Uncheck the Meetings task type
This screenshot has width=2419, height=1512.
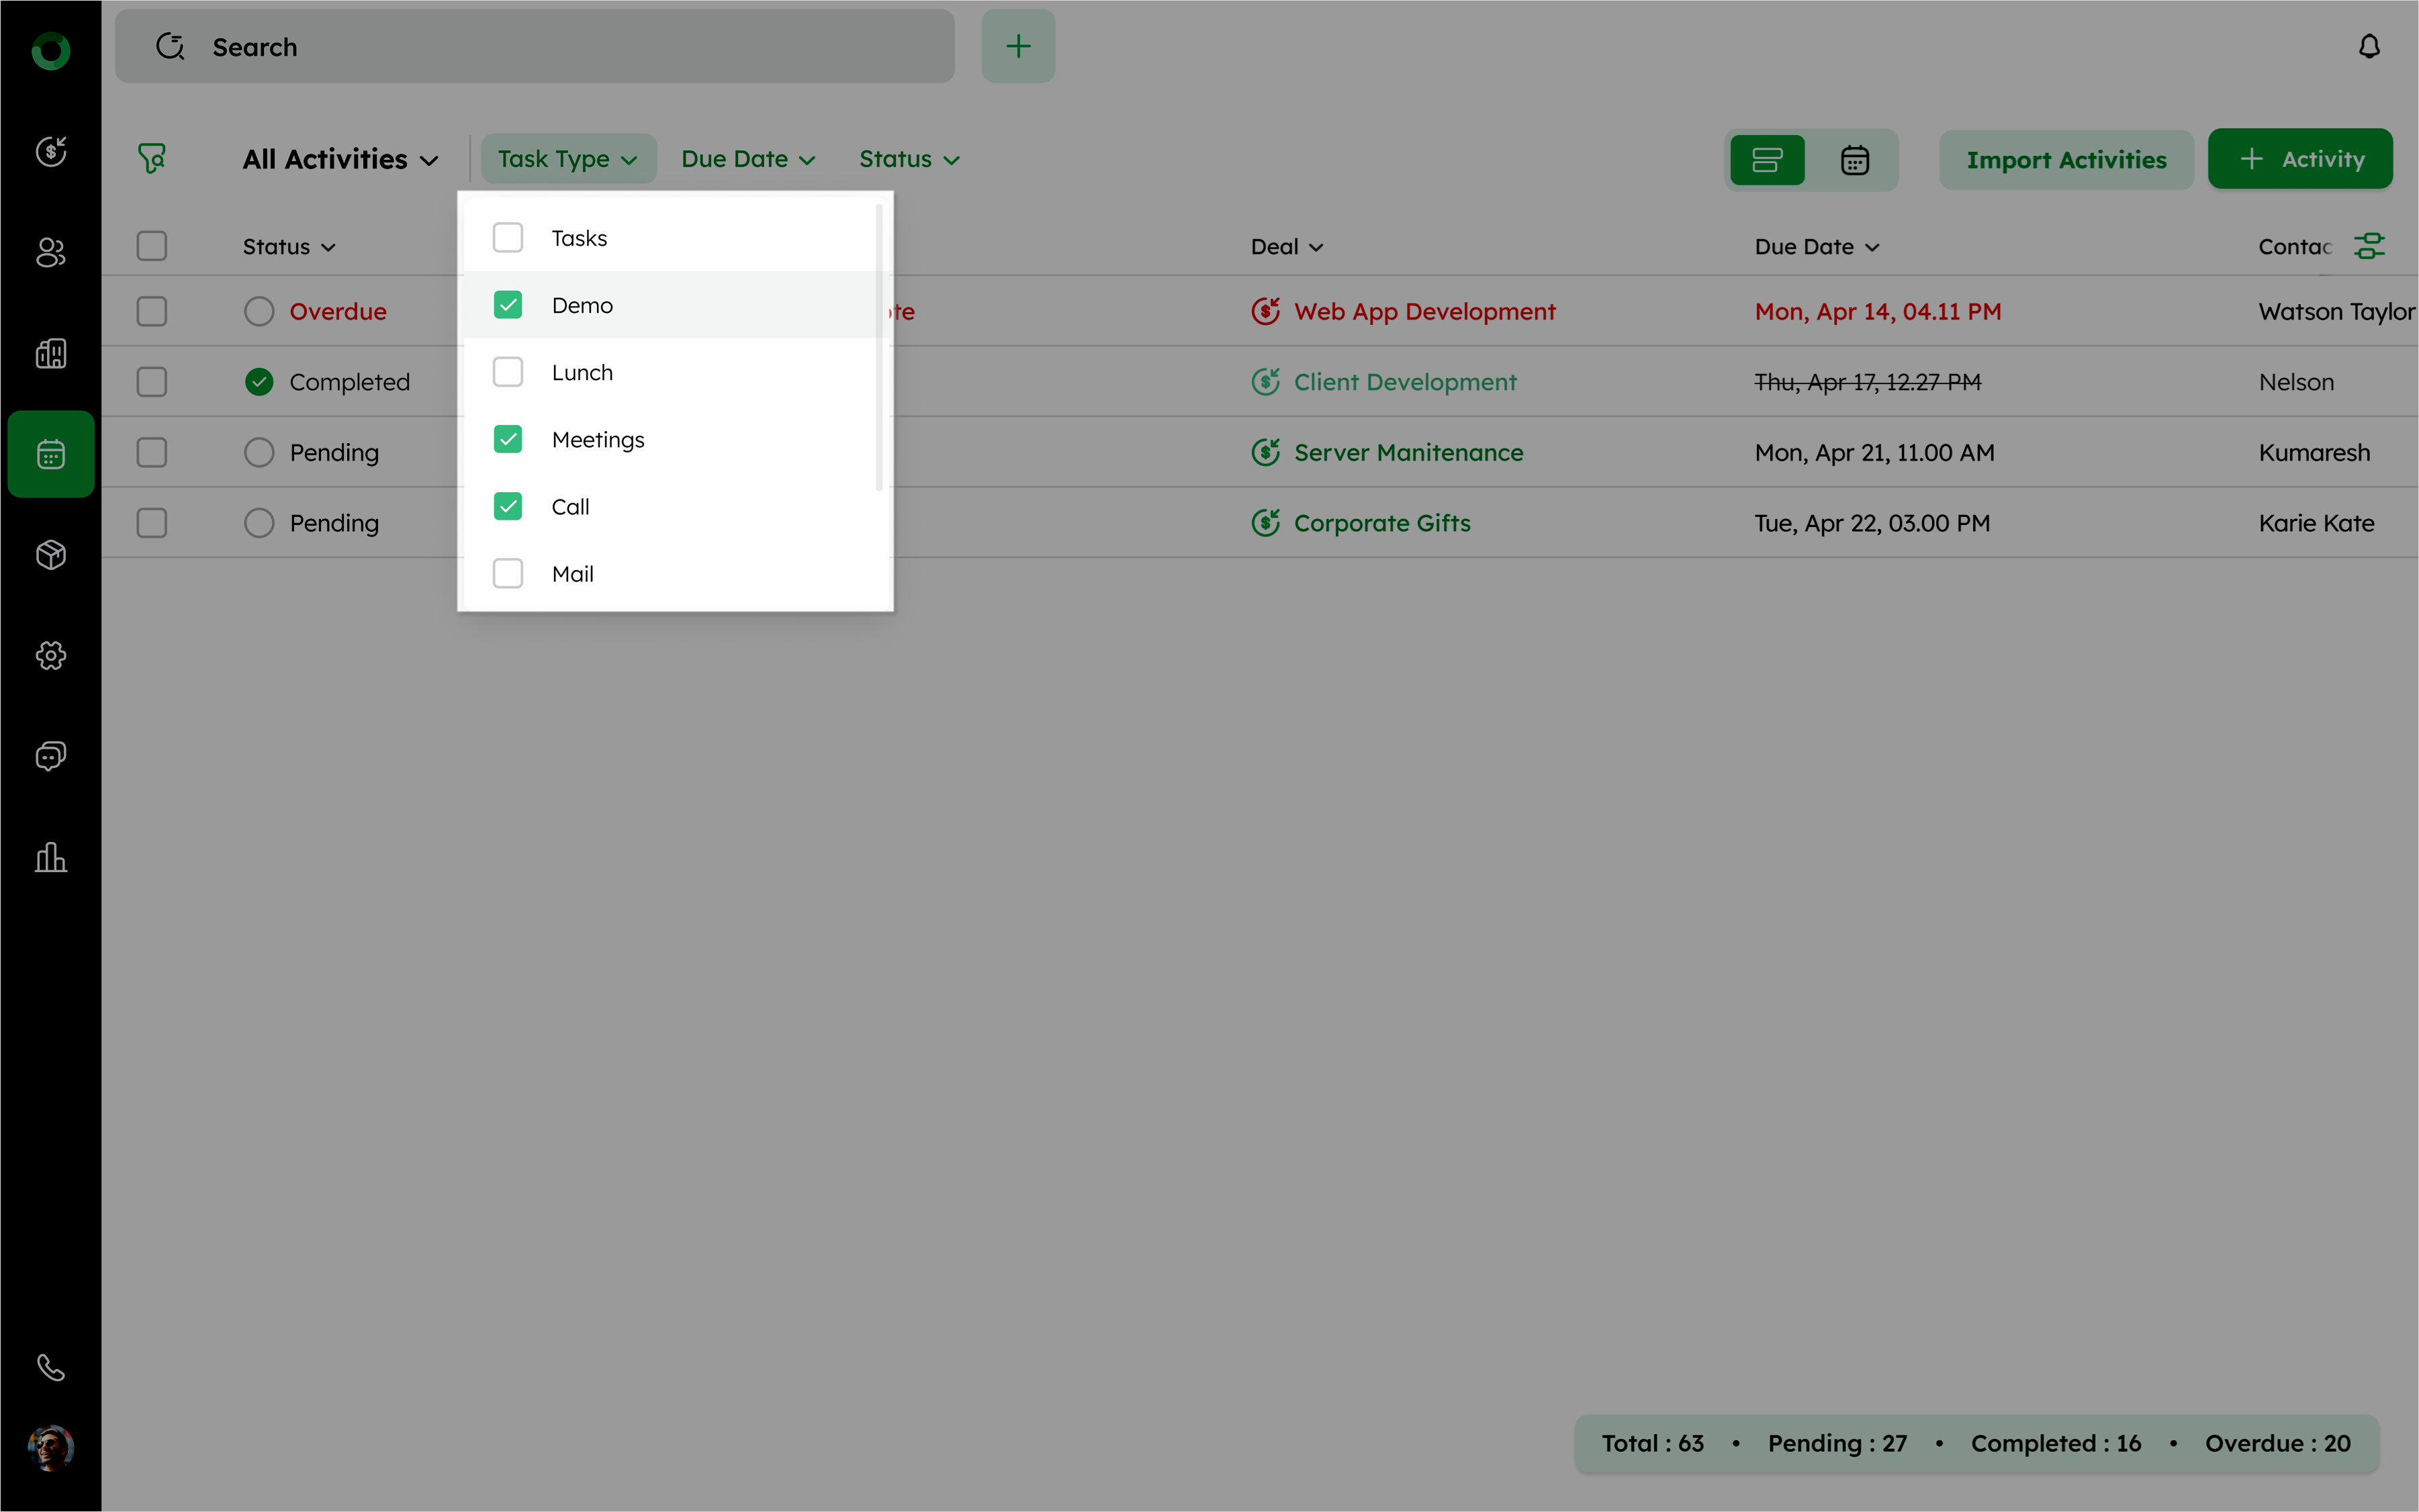(x=508, y=440)
